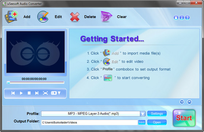This screenshot has height=132, width=204.
Task: Click the small Start icon in step 4
Action: [108, 78]
